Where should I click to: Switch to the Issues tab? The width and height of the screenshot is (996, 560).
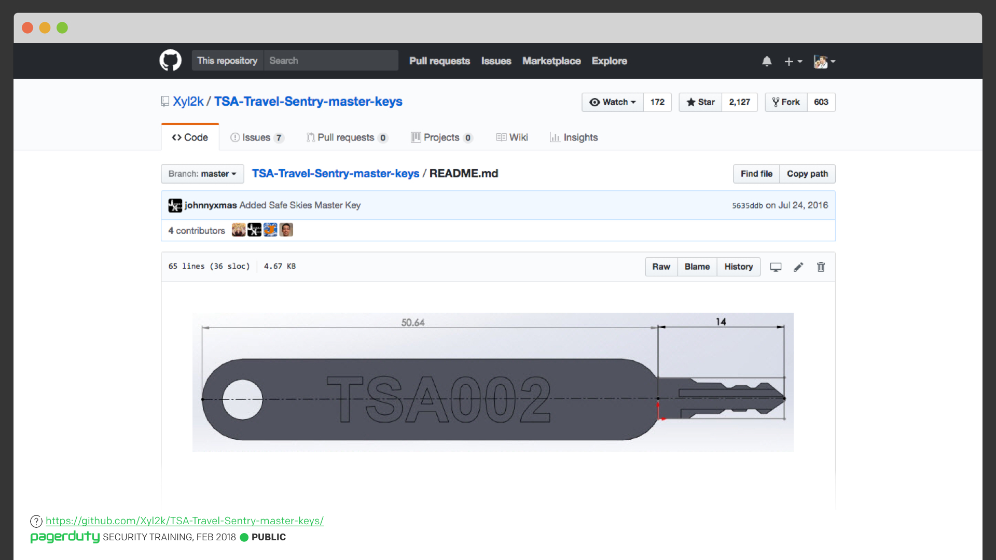pos(257,137)
